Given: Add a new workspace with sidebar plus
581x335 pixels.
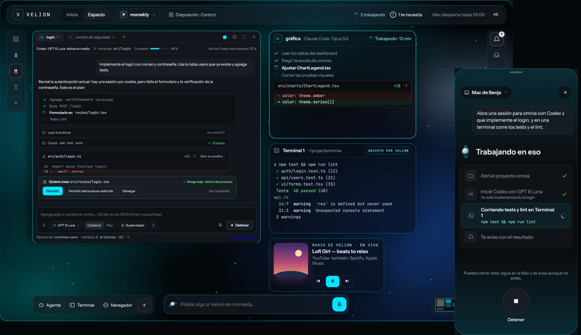Looking at the screenshot, I should (x=16, y=103).
